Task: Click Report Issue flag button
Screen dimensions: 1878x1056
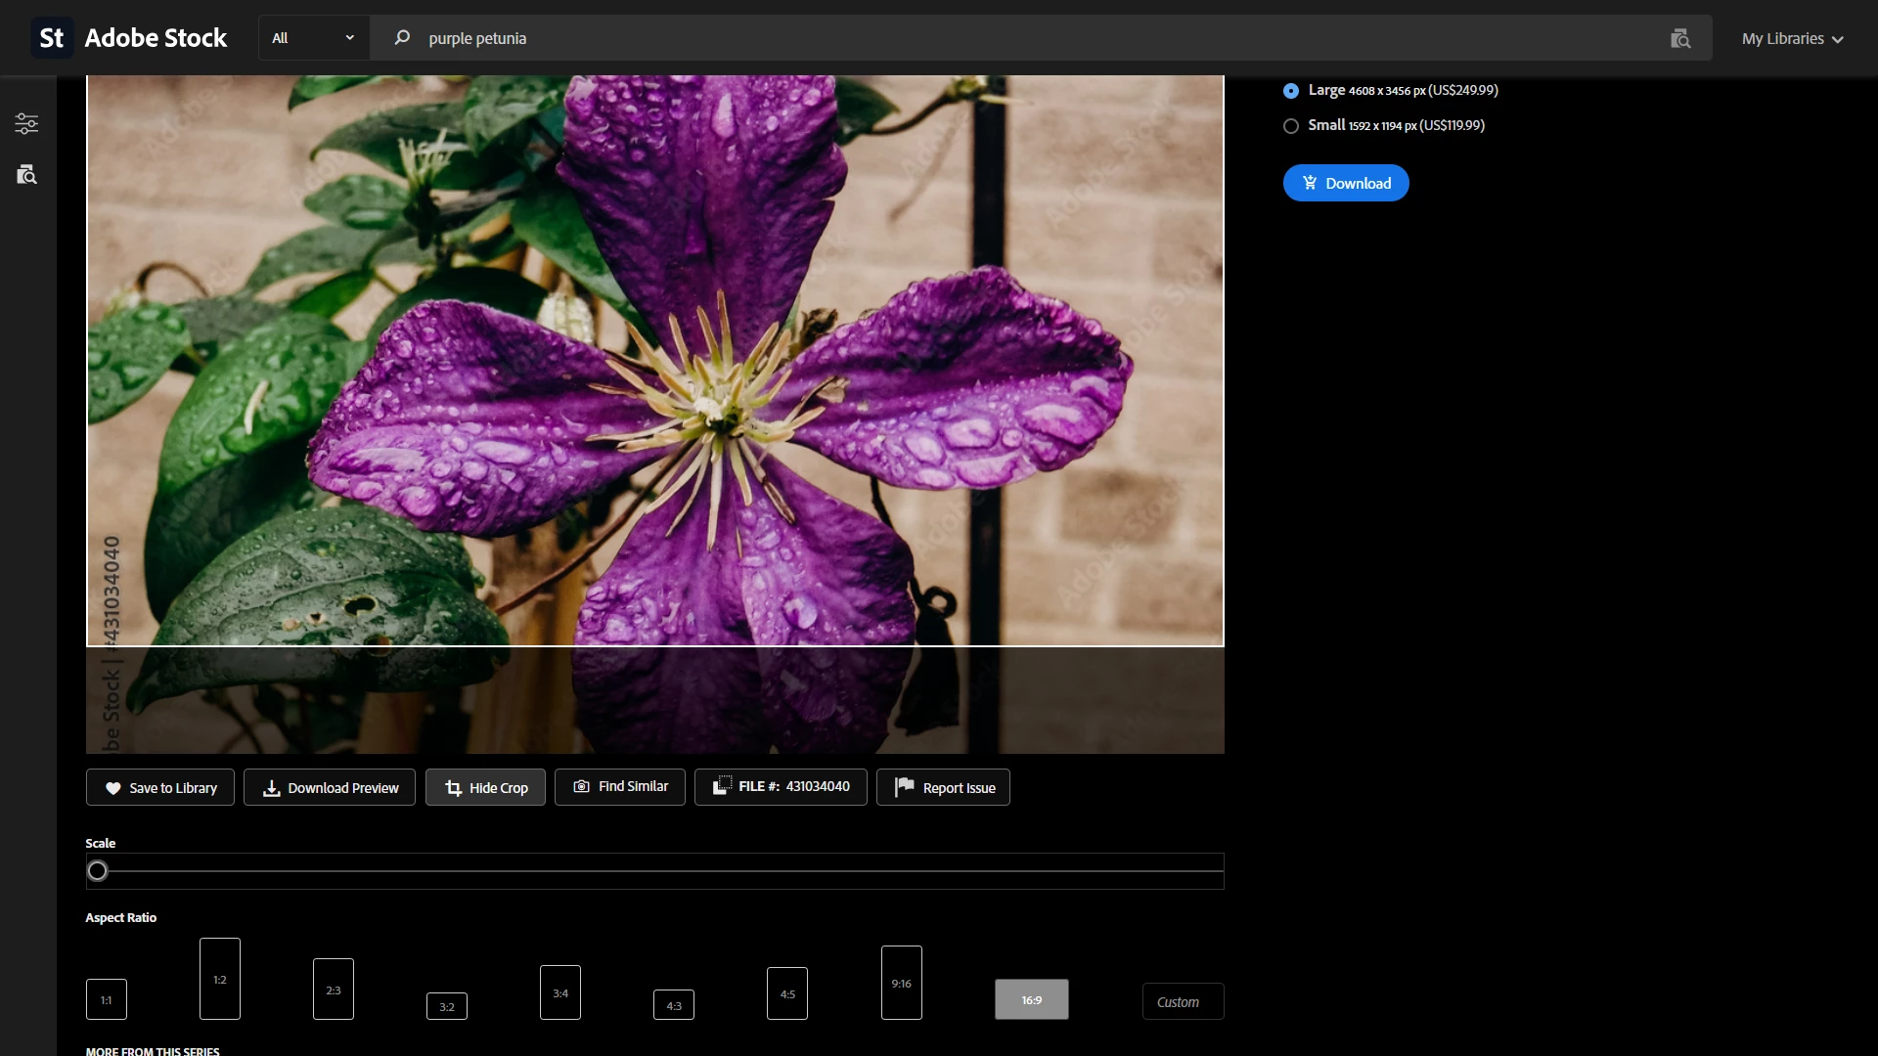Action: [943, 787]
